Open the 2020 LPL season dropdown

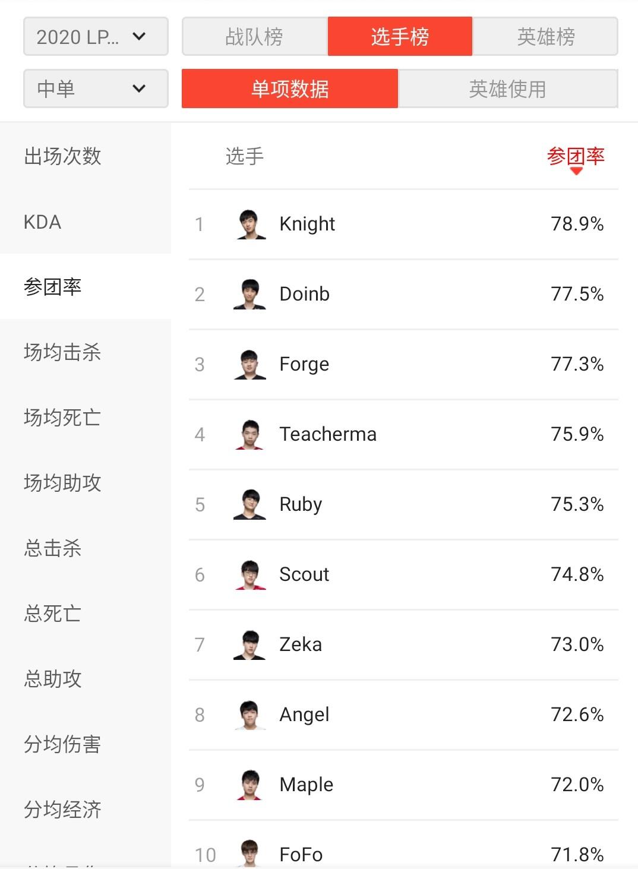95,37
